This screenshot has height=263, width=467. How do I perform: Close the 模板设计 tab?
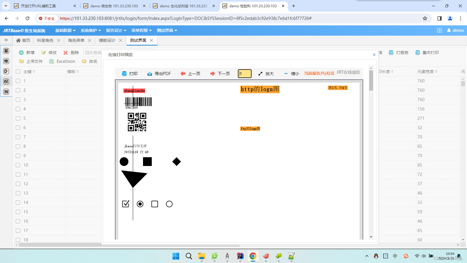(121, 40)
